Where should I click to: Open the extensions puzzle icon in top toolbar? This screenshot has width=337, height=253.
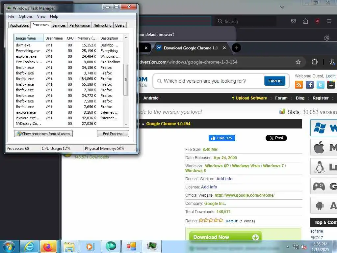click(x=305, y=21)
